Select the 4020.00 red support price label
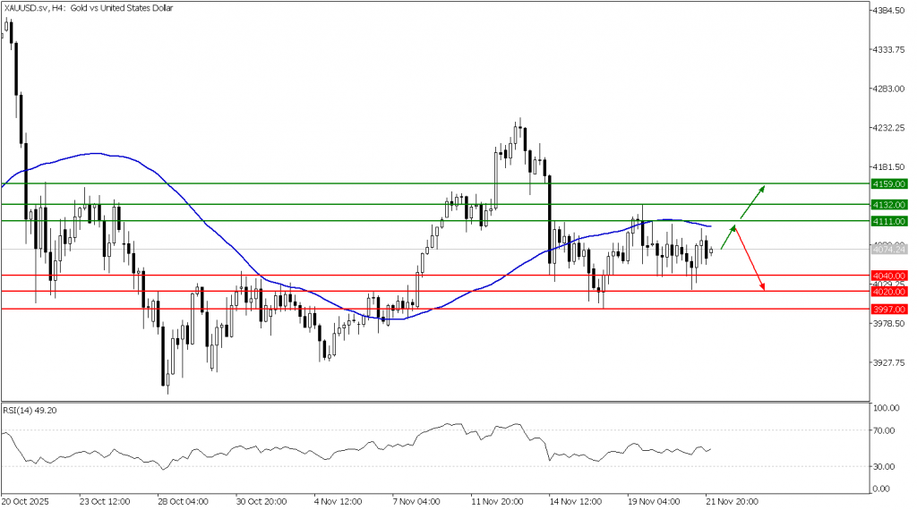The width and height of the screenshot is (917, 510). [889, 292]
